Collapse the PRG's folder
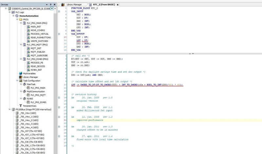Image resolution: width=262 pixels, height=154 pixels. (17, 19)
